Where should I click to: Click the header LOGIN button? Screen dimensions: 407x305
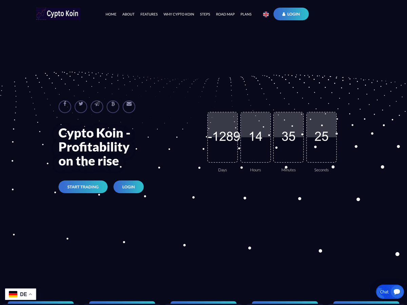coord(291,14)
